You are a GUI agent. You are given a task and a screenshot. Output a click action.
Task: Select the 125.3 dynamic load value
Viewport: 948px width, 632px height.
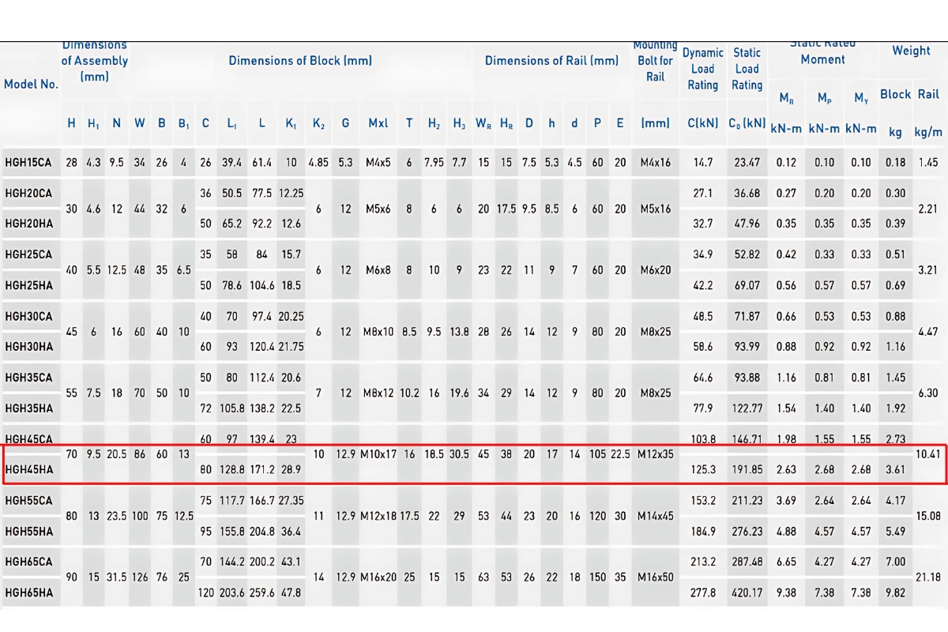[702, 470]
